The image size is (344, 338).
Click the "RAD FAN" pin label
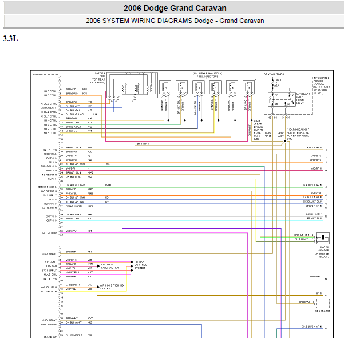coord(51,267)
